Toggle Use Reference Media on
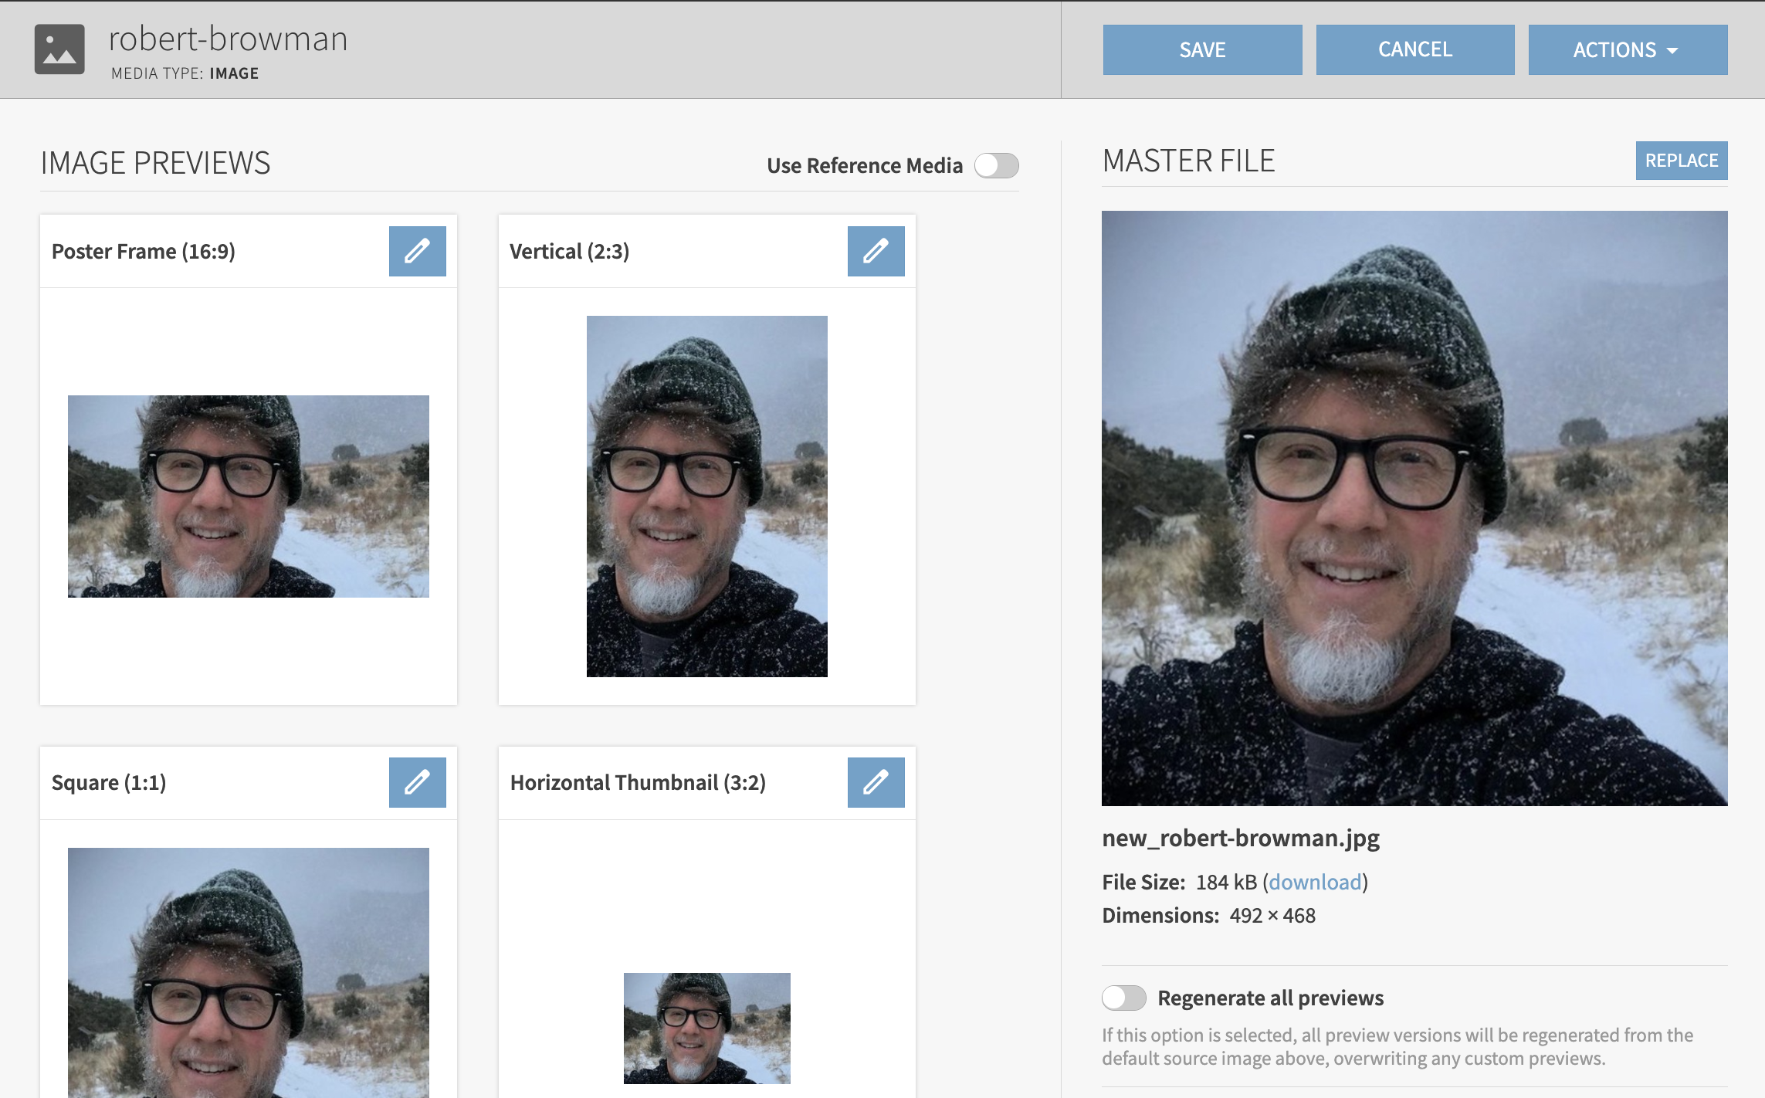1765x1098 pixels. click(997, 165)
